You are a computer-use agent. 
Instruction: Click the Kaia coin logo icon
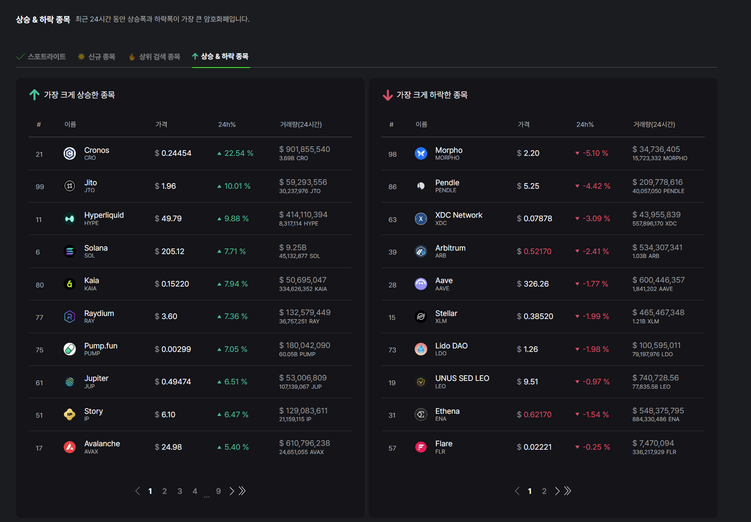(x=70, y=284)
